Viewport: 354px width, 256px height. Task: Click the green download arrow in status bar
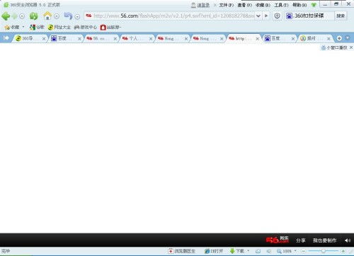(232, 251)
